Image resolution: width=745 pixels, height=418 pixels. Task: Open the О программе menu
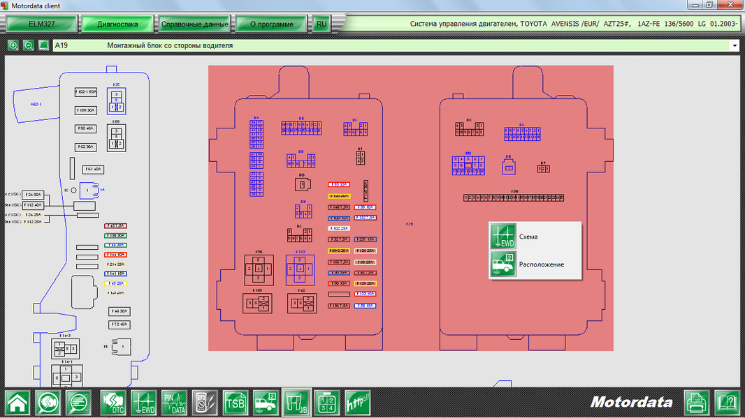[x=271, y=24]
